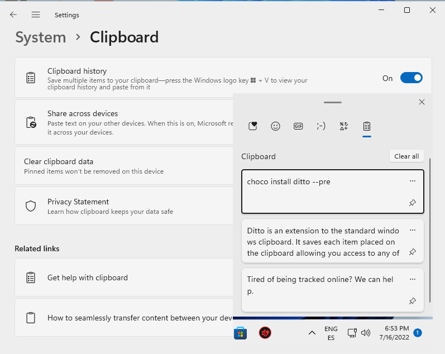
Task: Go back with the Settings back arrow
Action: tap(13, 15)
